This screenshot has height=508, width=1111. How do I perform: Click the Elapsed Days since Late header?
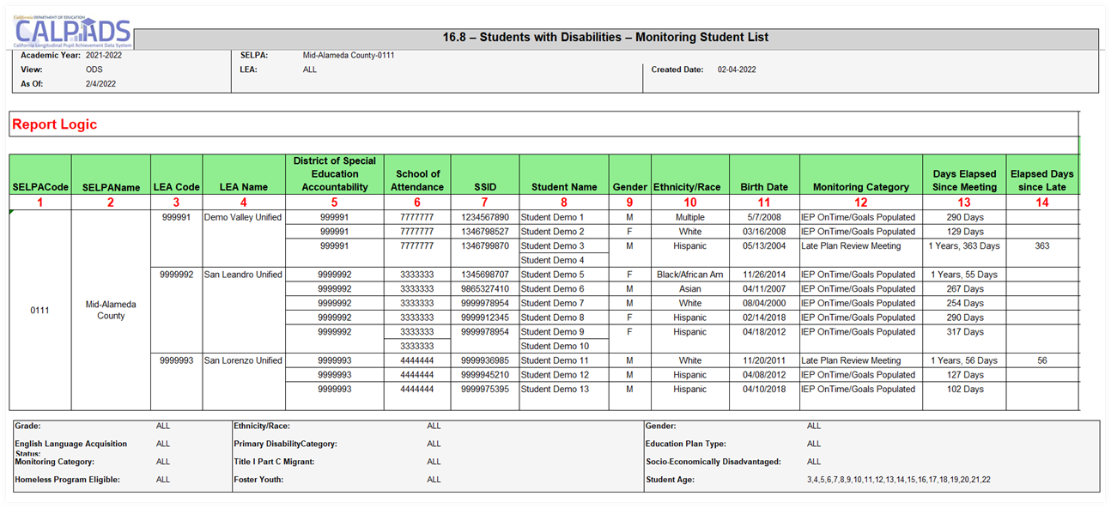pos(1041,180)
